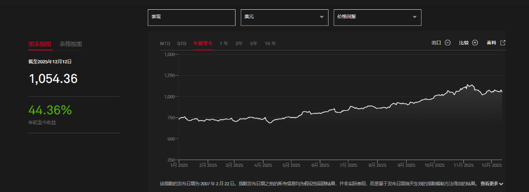The height and width of the screenshot is (192, 529).
Task: Click the chart line peak in November
Action: point(468,85)
